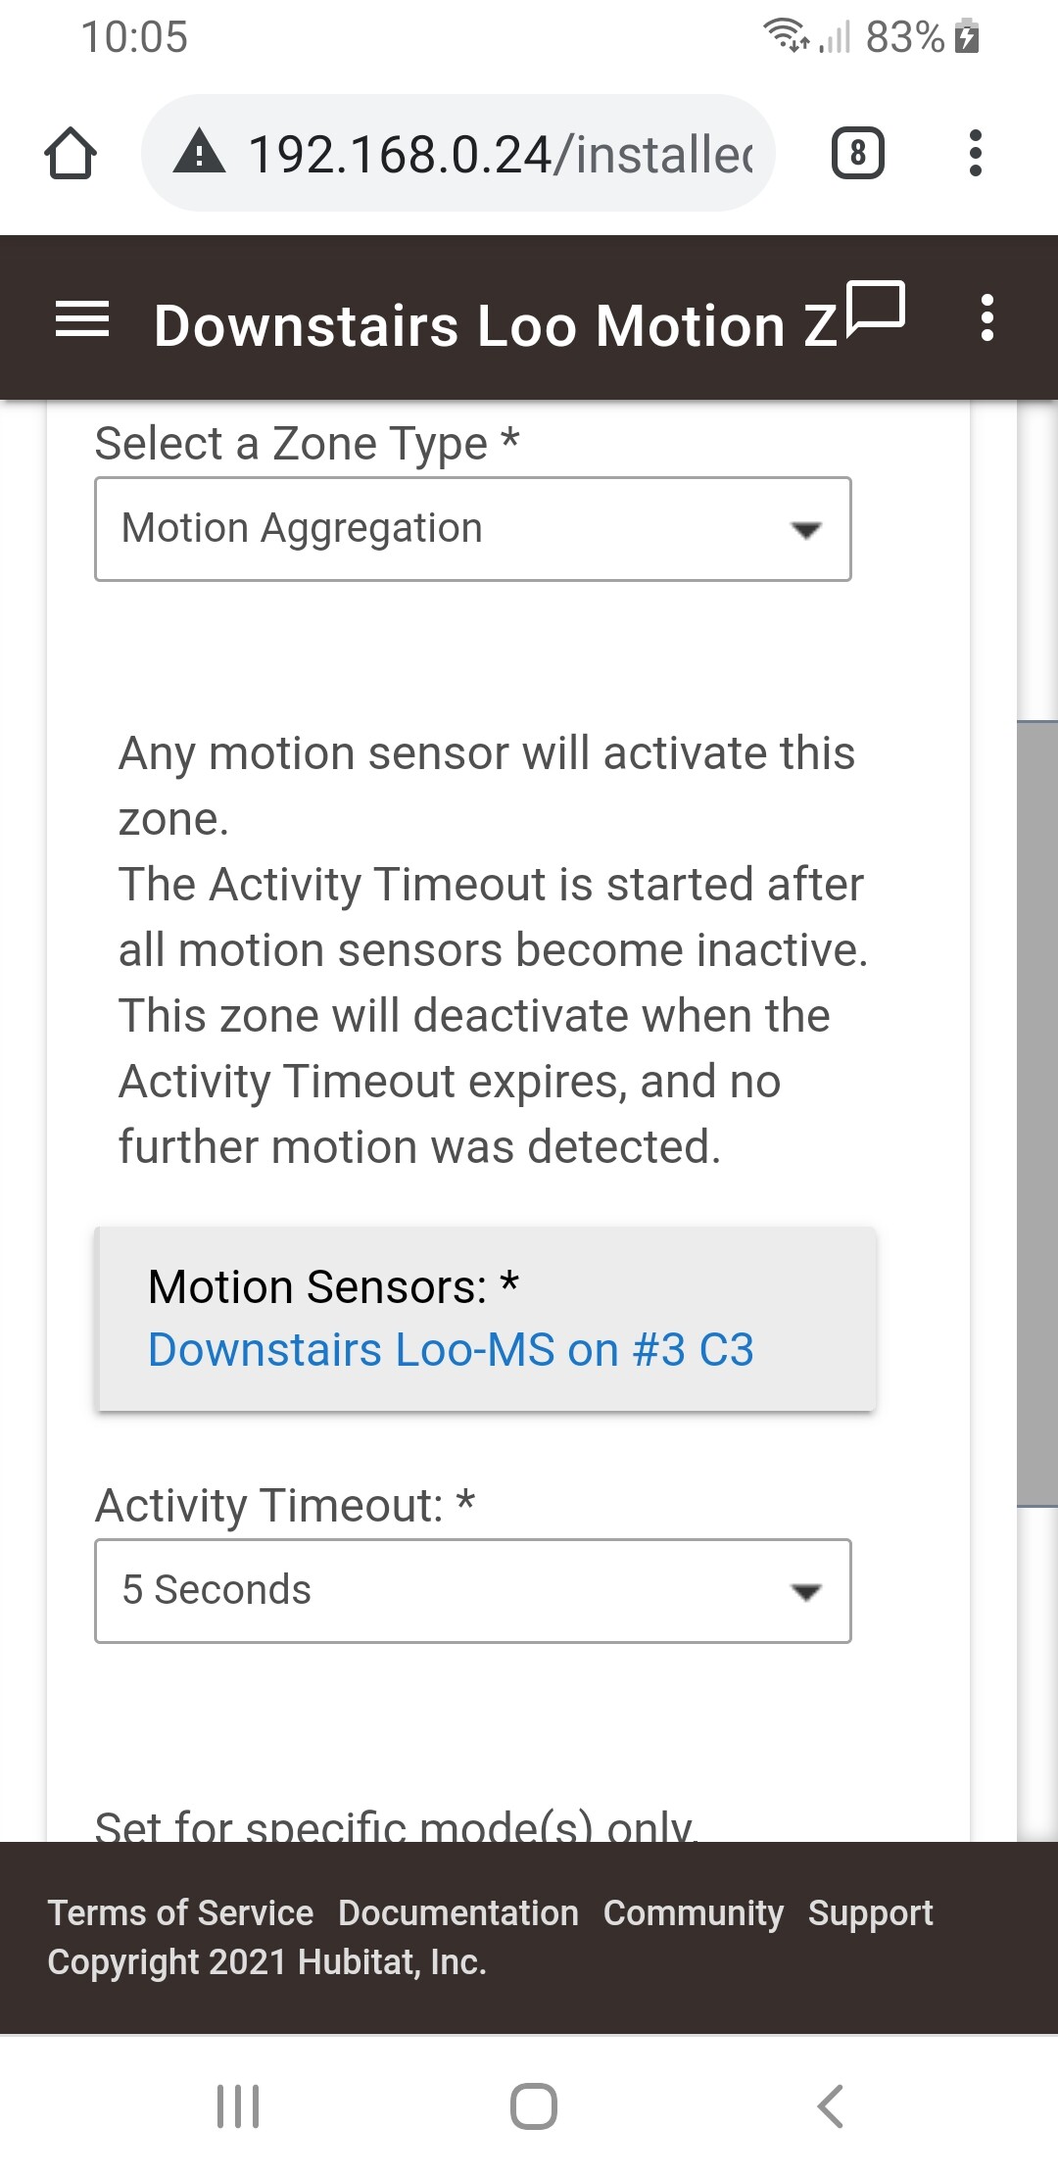
Task: Open the Hubitat header three-dot menu
Action: click(987, 318)
